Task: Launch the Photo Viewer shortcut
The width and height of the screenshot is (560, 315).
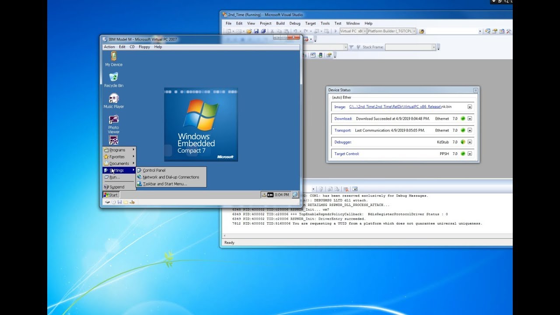Action: coord(114,124)
